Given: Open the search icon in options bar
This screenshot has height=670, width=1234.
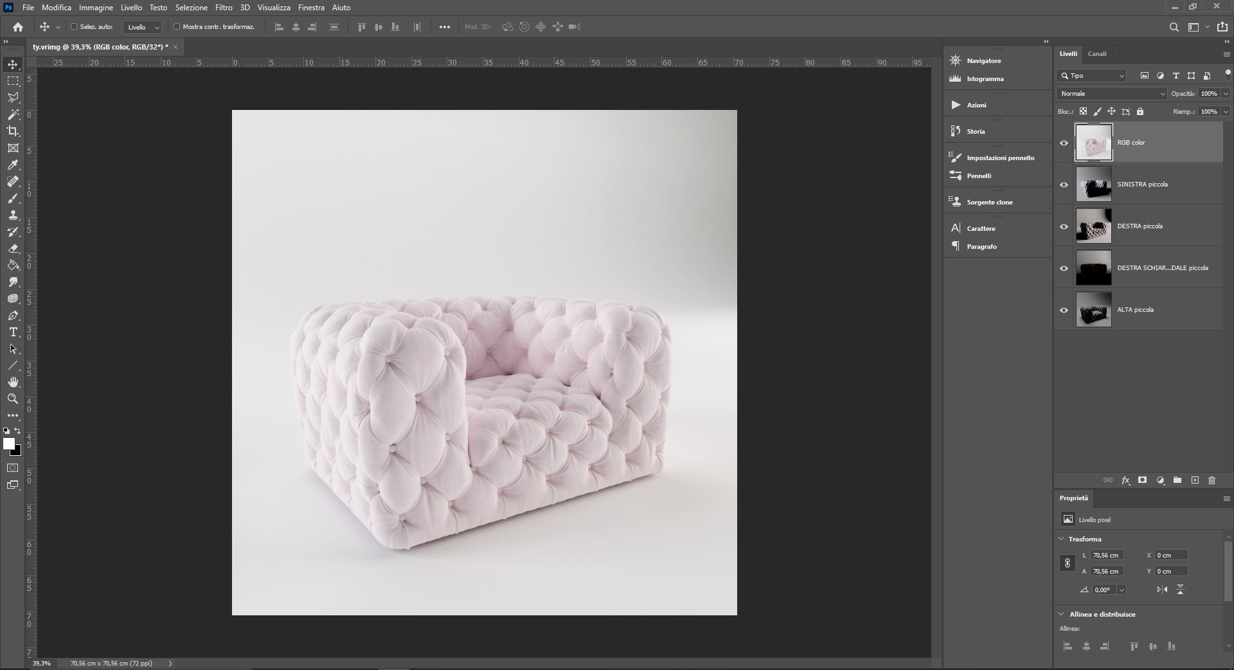Looking at the screenshot, I should click(x=1174, y=27).
